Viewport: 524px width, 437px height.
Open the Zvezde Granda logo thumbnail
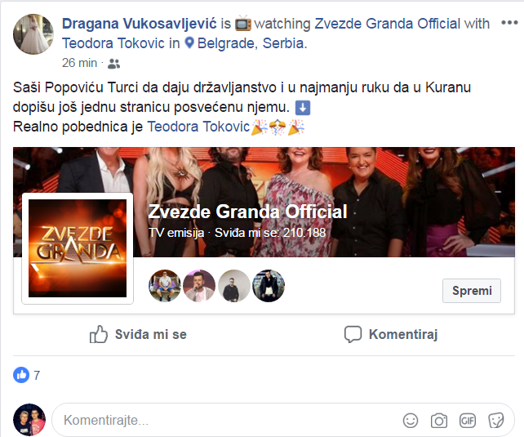coord(78,248)
